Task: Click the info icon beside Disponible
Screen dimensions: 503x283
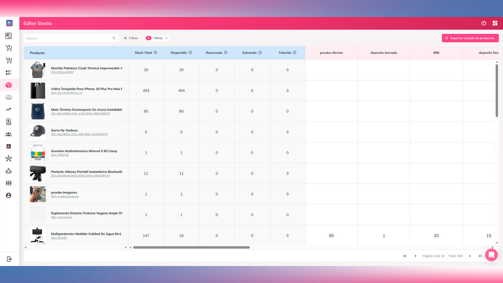Action: (190, 53)
